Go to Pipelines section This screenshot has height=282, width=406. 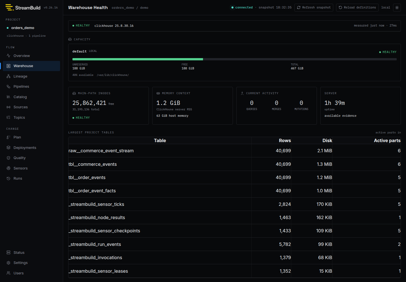(x=32, y=87)
